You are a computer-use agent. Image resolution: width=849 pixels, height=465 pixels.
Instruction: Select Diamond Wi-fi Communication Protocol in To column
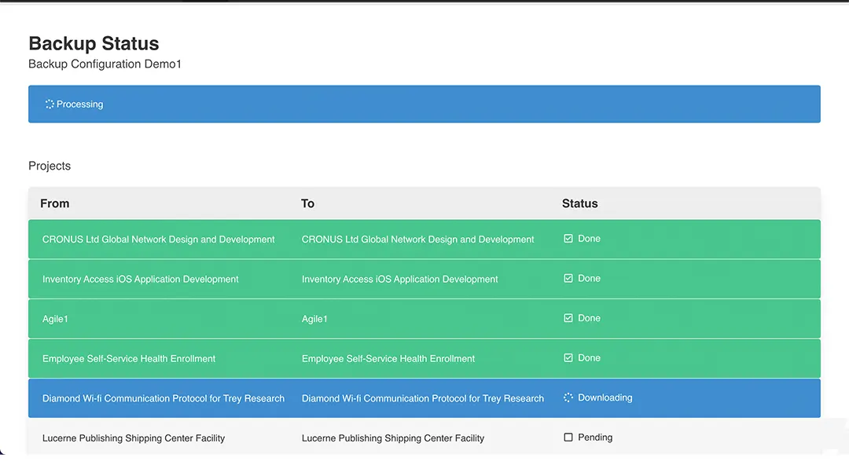[422, 398]
